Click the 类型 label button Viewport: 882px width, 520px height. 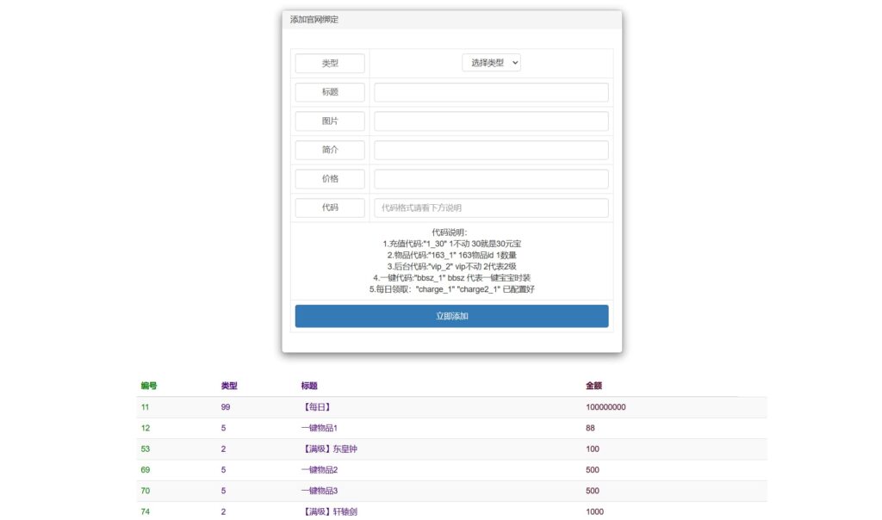[330, 64]
